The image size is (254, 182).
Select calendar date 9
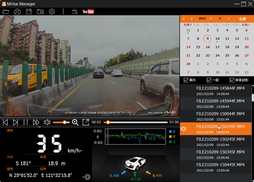click(207, 39)
